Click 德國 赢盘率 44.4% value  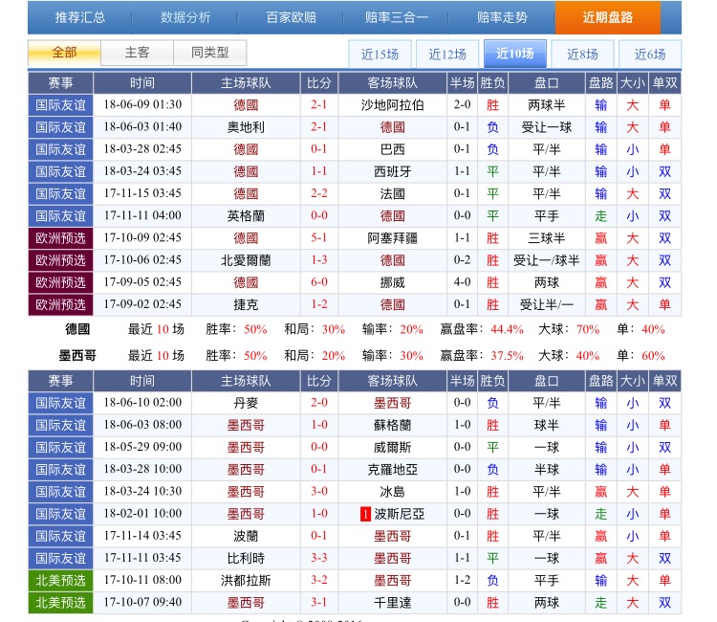(507, 329)
